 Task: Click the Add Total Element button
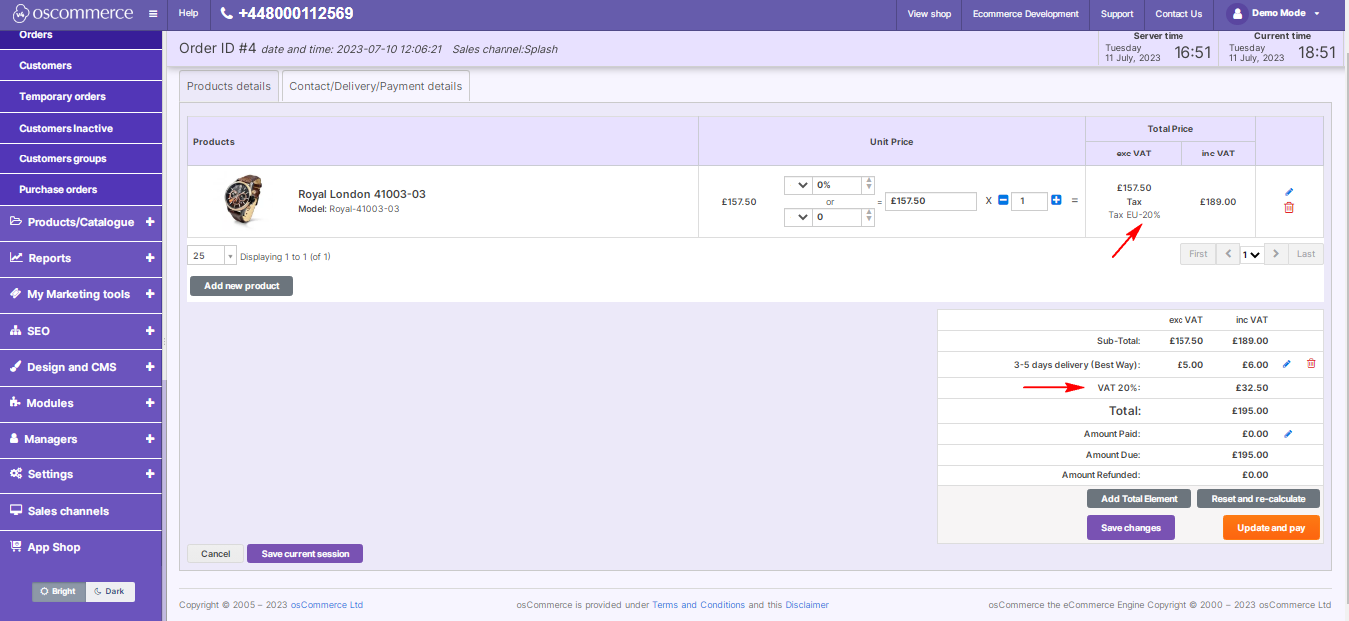point(1138,498)
